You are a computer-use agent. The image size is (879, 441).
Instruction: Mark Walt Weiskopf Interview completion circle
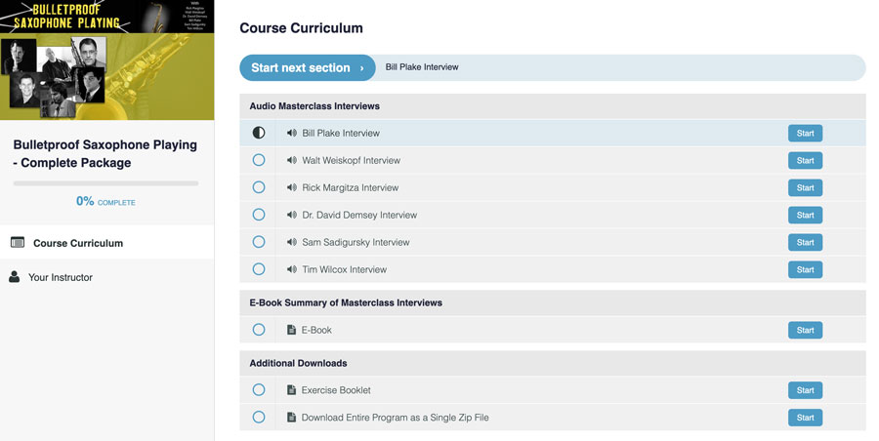coord(259,160)
